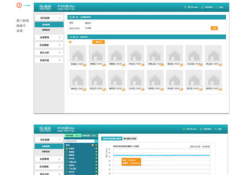
Task: Toggle orange corner check on 顺义区 card
Action: click(104, 89)
